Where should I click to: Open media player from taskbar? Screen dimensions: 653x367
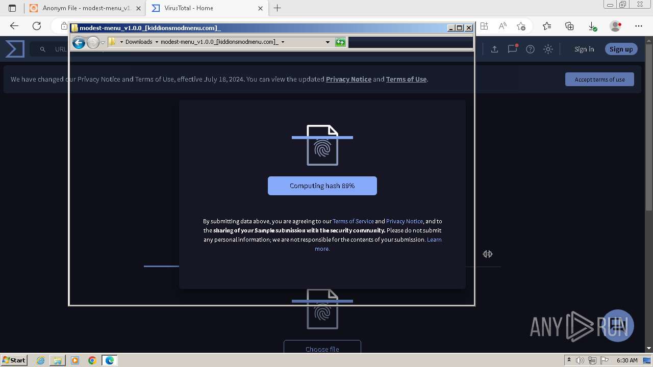point(75,360)
